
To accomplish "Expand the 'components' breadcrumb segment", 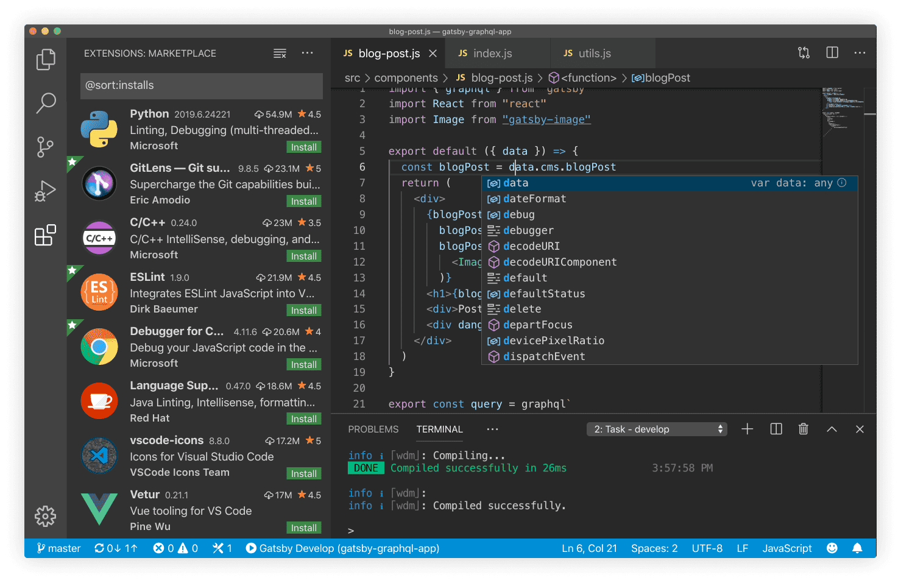I will 406,78.
